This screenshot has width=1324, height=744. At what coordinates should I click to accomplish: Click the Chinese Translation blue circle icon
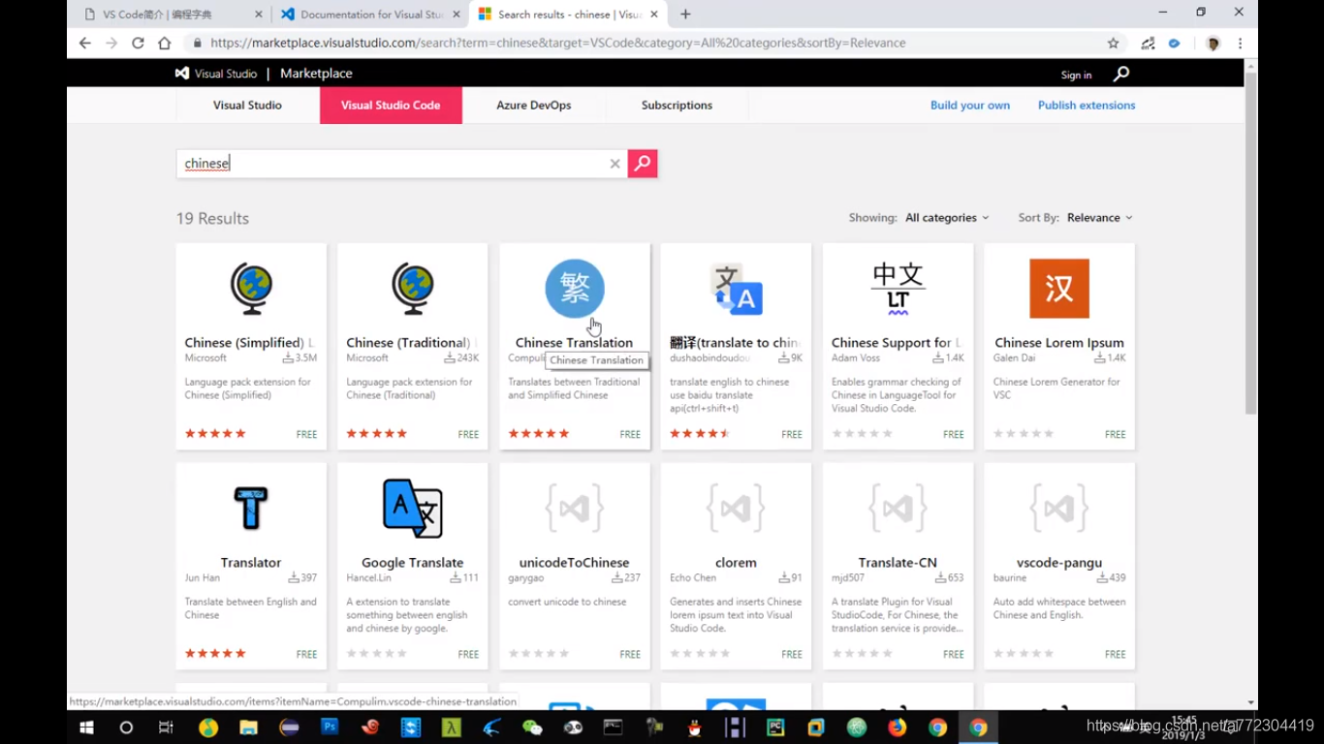click(x=575, y=289)
